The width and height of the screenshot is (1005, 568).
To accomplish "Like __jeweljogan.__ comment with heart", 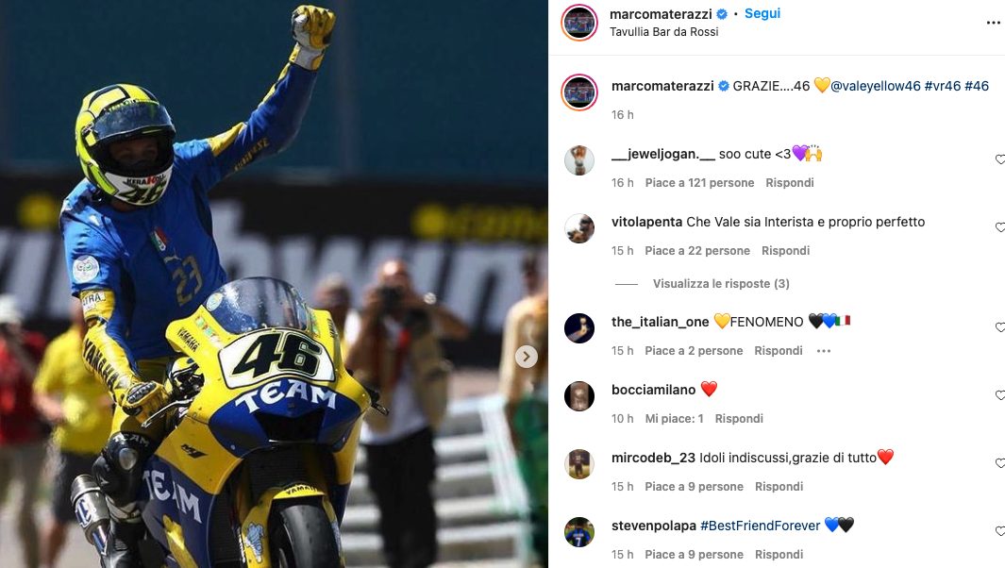I will tap(1000, 159).
